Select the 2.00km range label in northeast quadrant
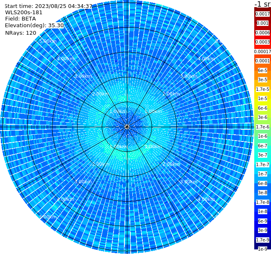Image resolution: width=271 pixels, height=254 pixels. 171,94
